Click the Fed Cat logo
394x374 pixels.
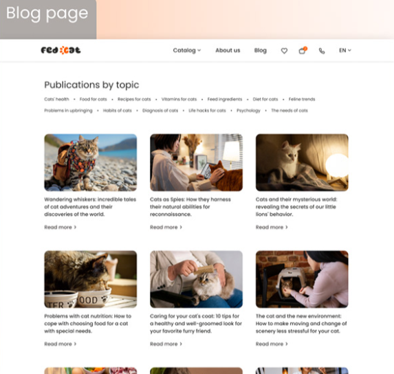61,50
